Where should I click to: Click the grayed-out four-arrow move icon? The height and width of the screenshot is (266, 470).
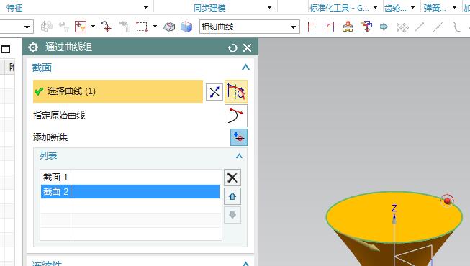pos(402,27)
